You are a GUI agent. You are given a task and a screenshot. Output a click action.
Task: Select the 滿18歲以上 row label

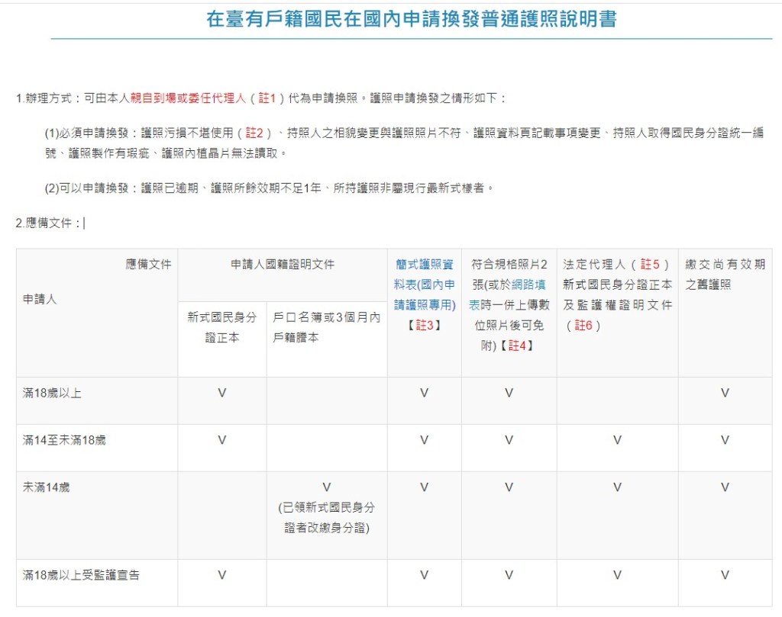click(52, 394)
